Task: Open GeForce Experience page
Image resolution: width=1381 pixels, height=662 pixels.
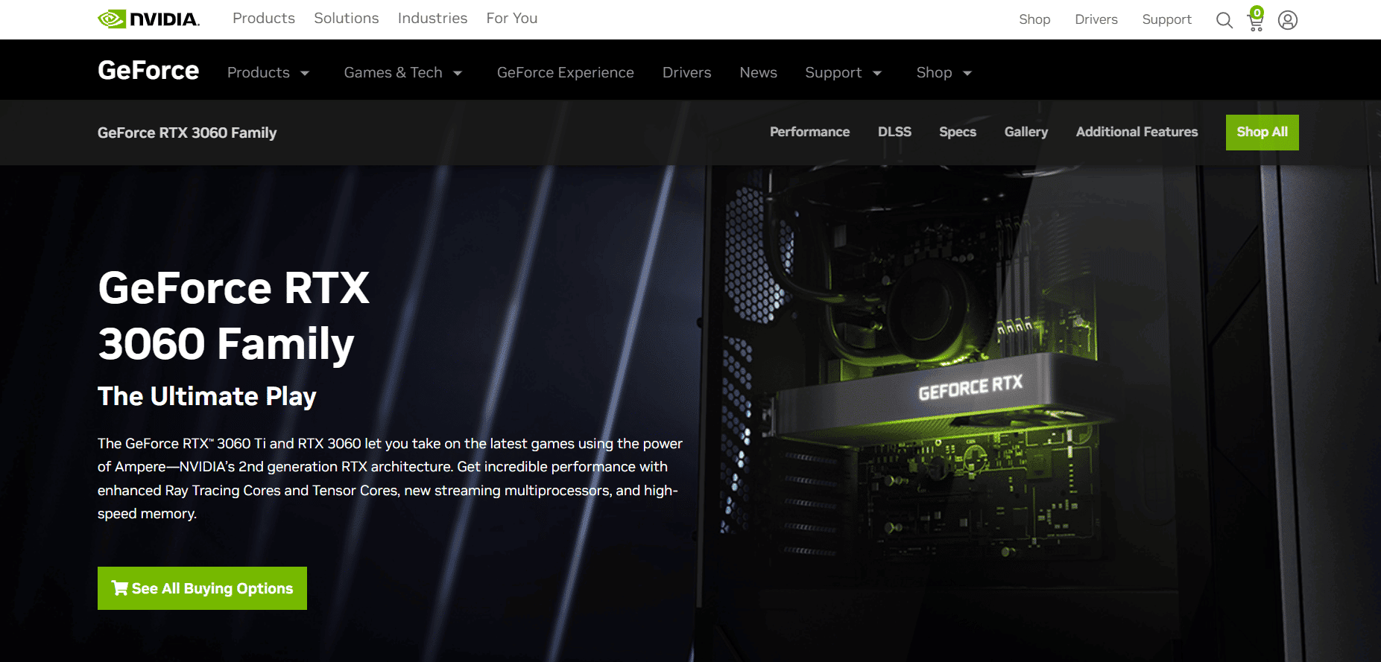Action: pyautogui.click(x=566, y=72)
